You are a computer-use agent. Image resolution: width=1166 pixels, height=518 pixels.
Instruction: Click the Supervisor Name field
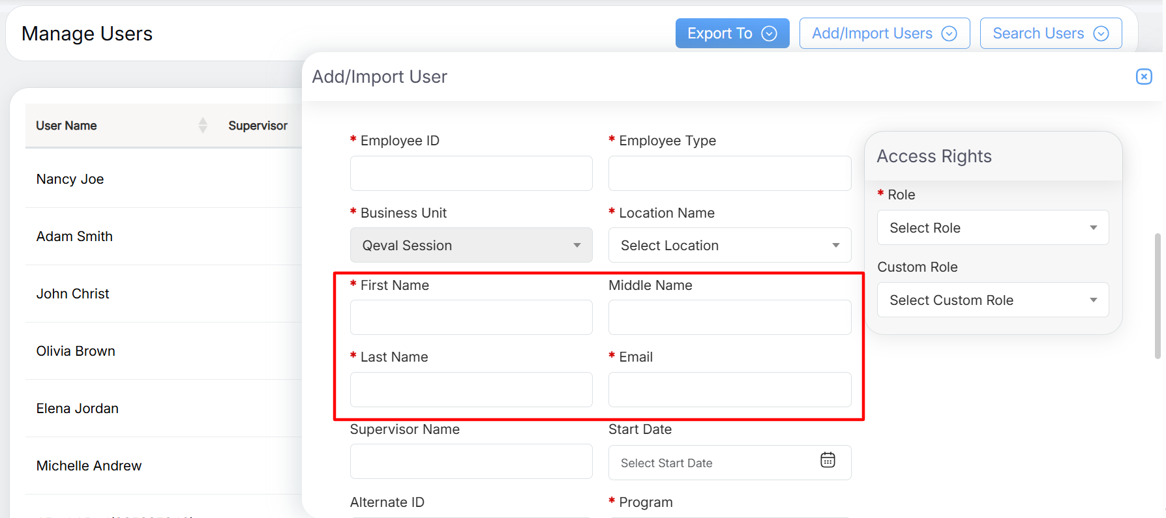[x=471, y=462]
